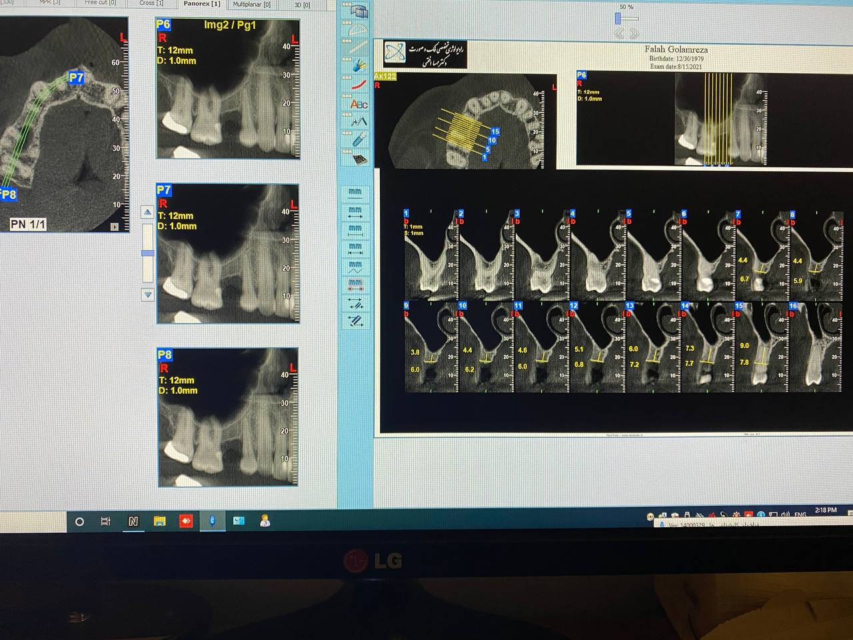Select the P8 panoramic image
This screenshot has width=853, height=640.
(228, 417)
